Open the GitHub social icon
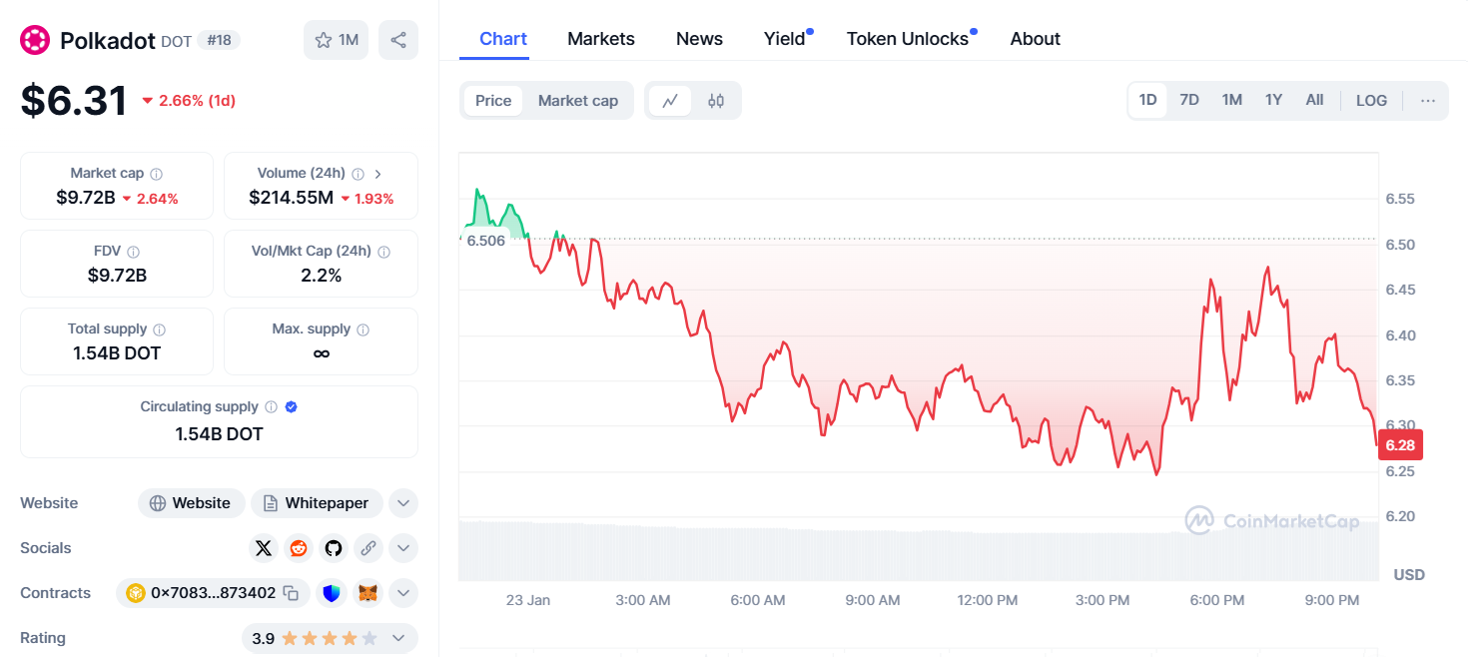The height and width of the screenshot is (657, 1468). 334,548
